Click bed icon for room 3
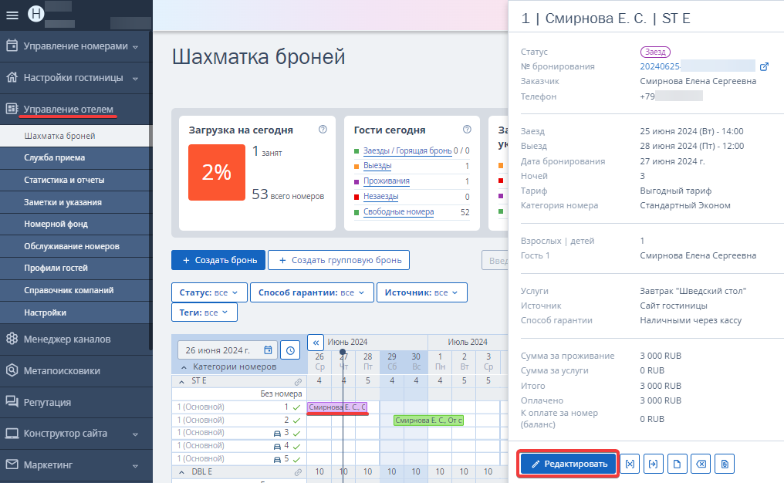 coord(277,433)
